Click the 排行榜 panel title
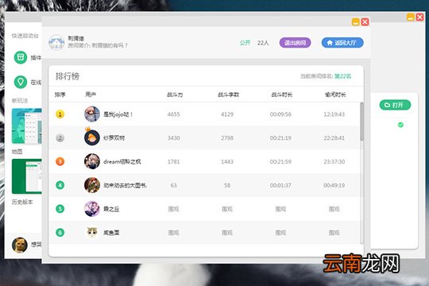 point(68,76)
